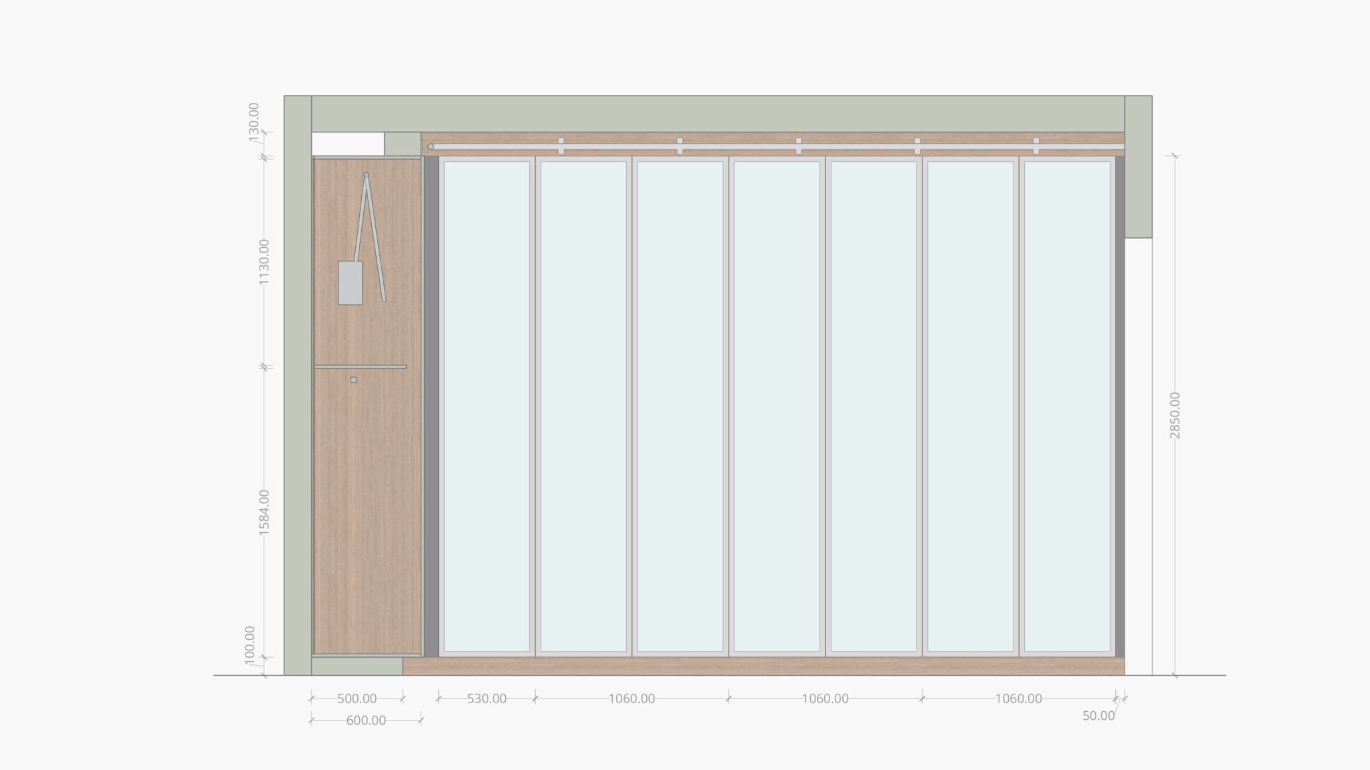Select the leftmost 1060.00 dimension text
1370x770 pixels.
coord(631,698)
